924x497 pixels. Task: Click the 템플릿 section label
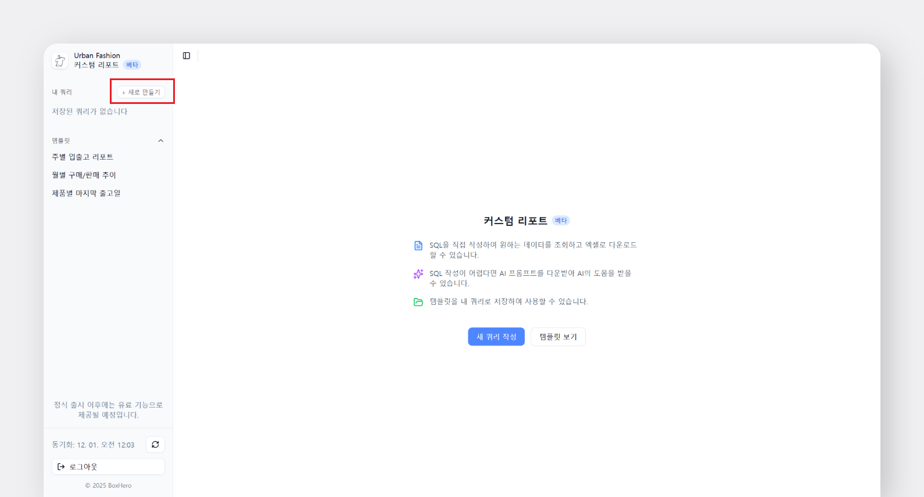[x=61, y=141]
